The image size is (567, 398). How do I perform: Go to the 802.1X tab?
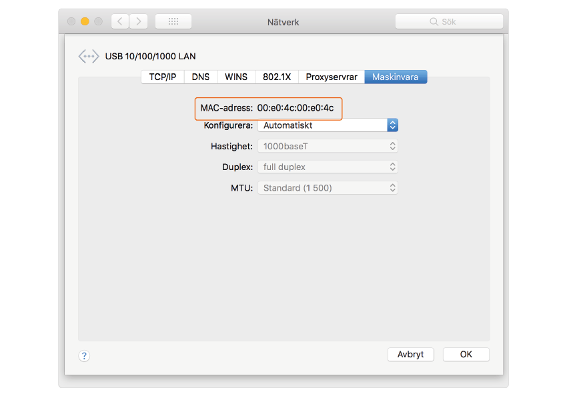pyautogui.click(x=276, y=77)
